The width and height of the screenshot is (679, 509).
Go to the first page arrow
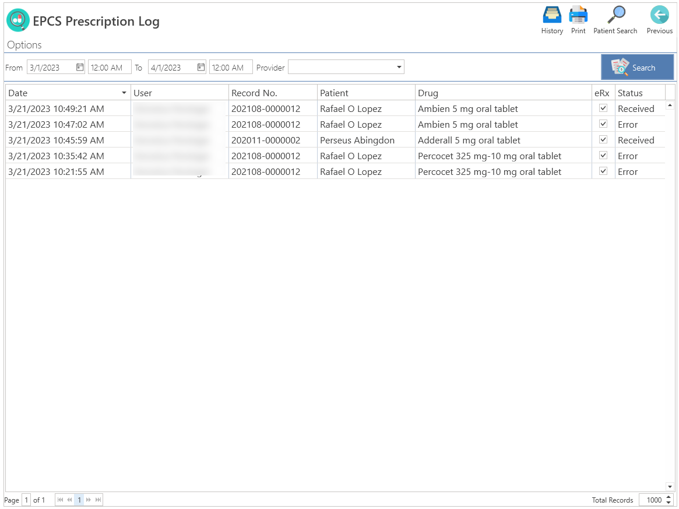pos(60,500)
